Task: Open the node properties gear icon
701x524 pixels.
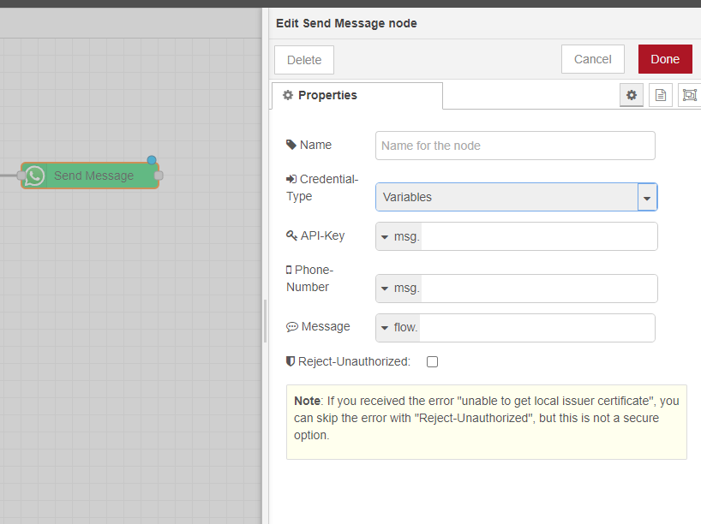Action: point(632,95)
